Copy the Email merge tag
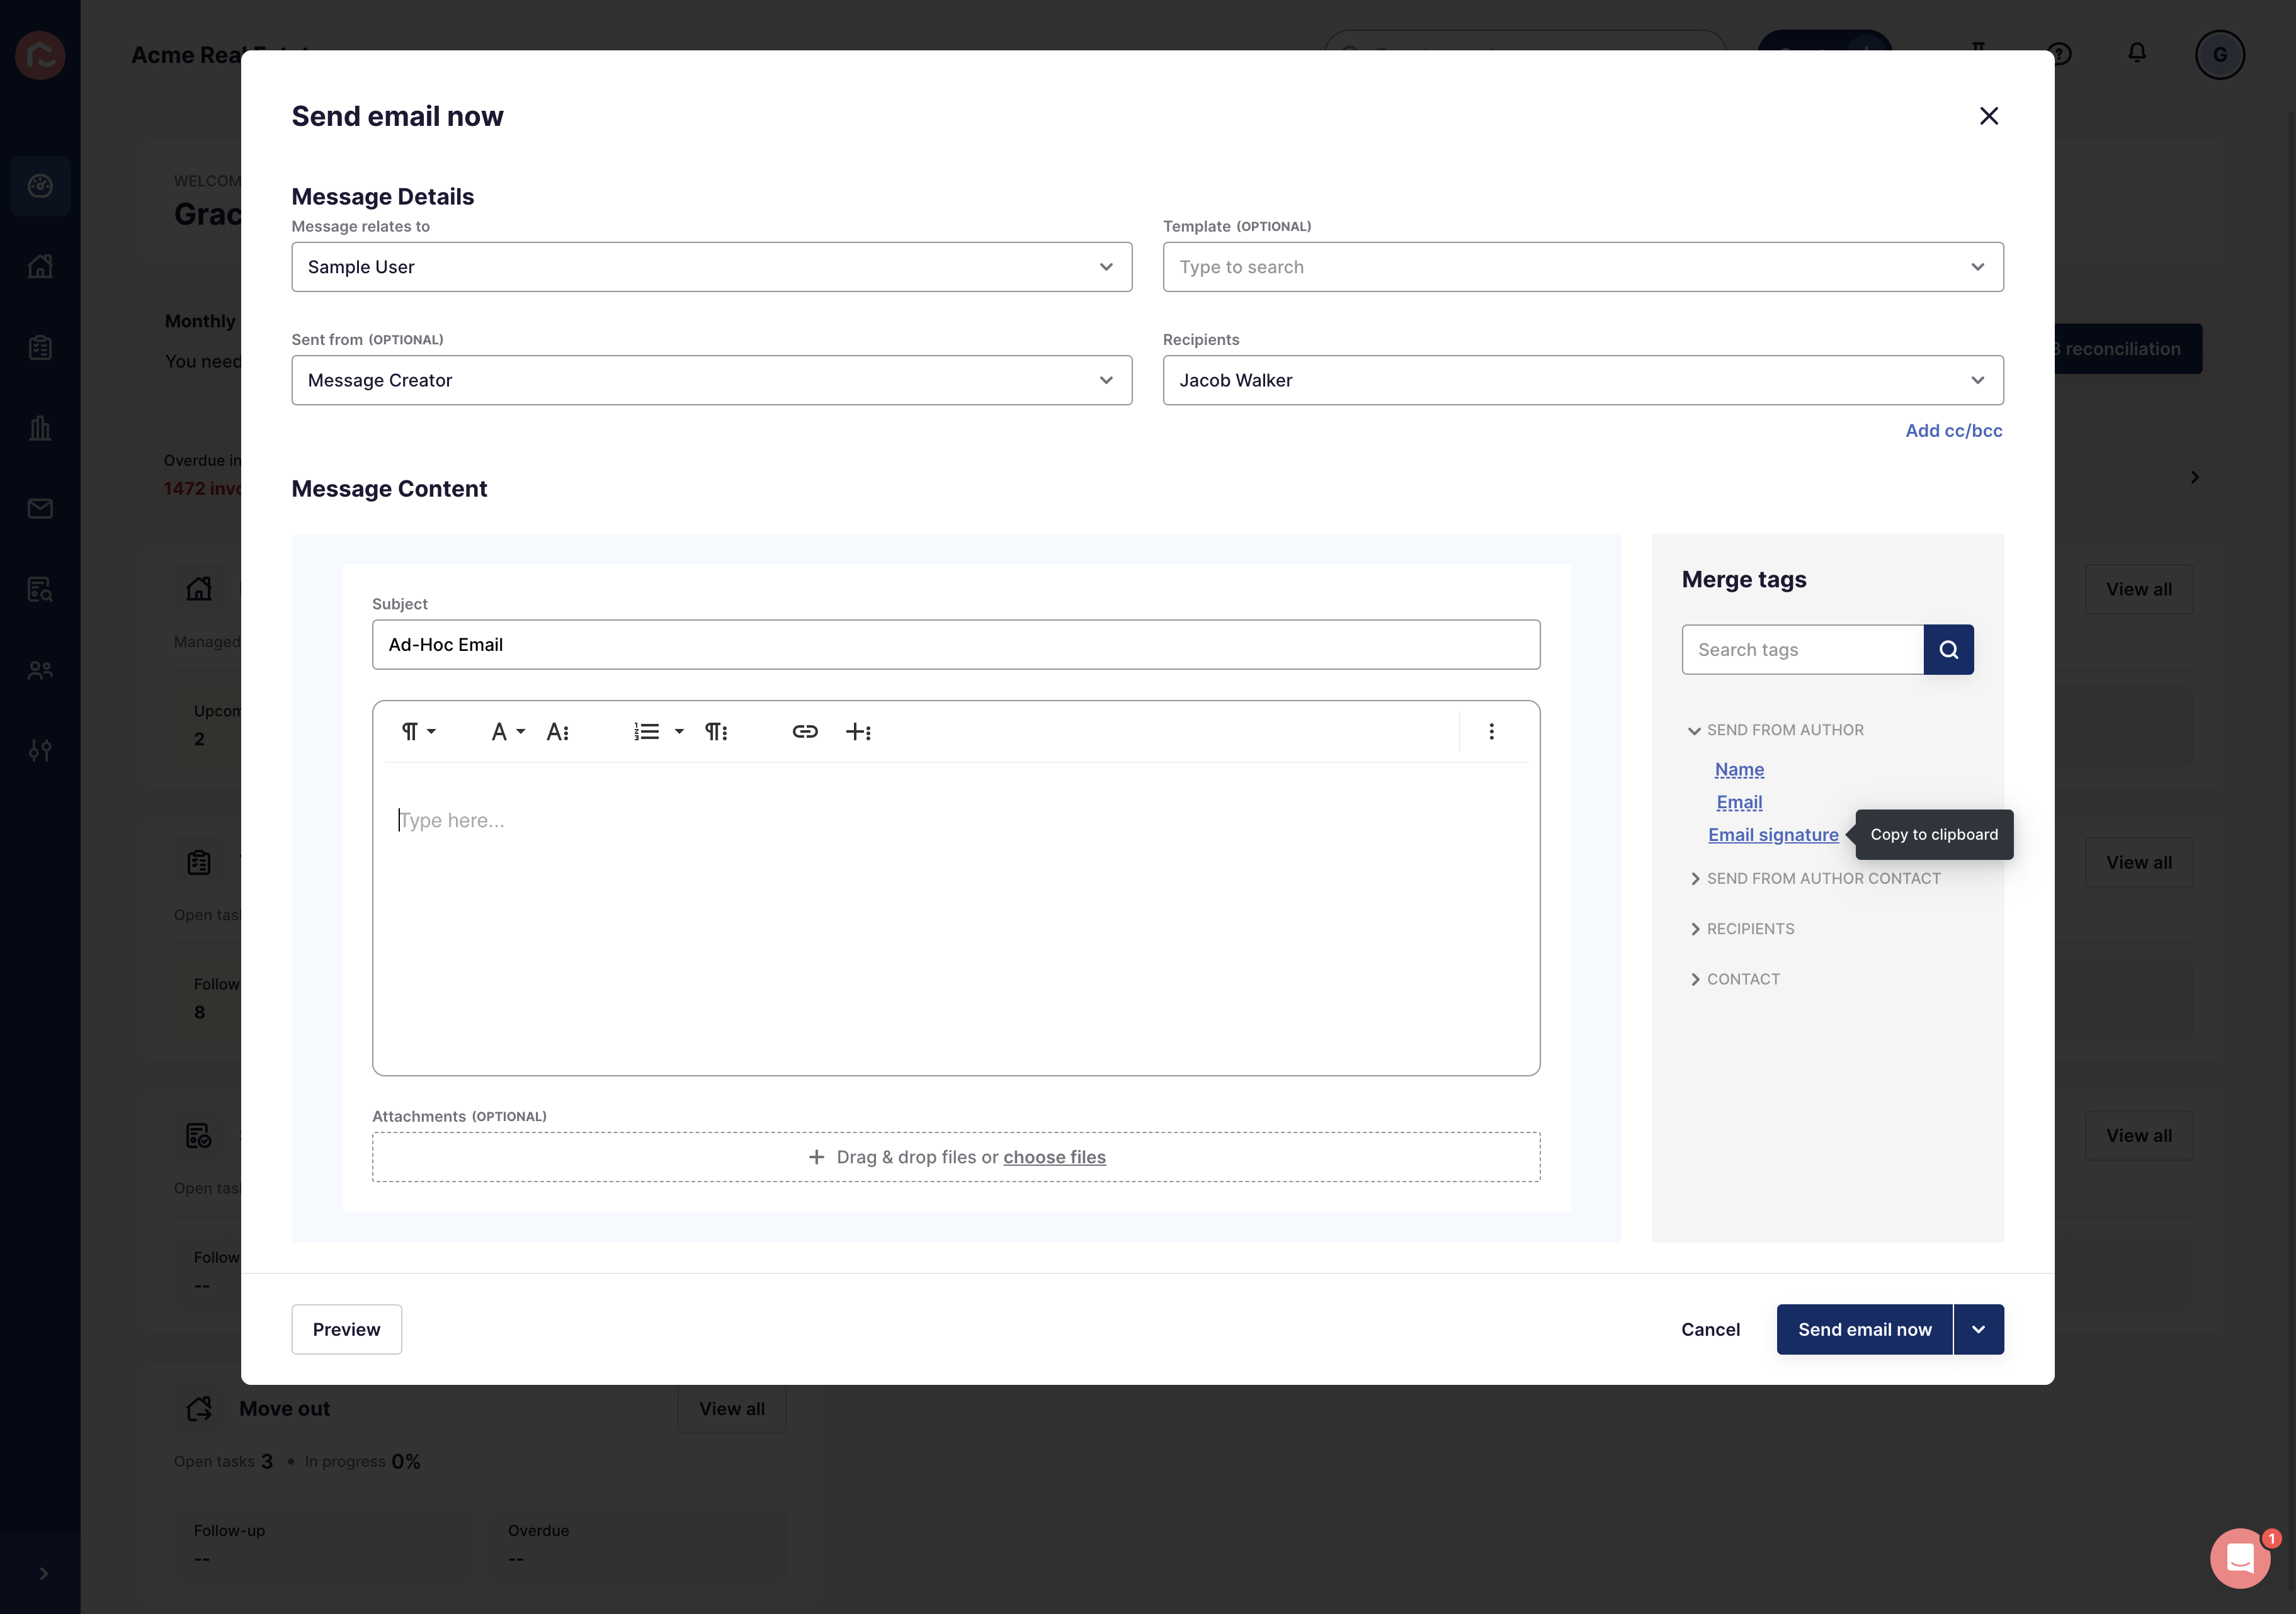The height and width of the screenshot is (1614, 2296). pyautogui.click(x=1739, y=803)
